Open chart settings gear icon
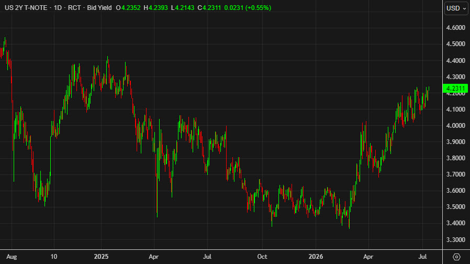 pyautogui.click(x=456, y=257)
